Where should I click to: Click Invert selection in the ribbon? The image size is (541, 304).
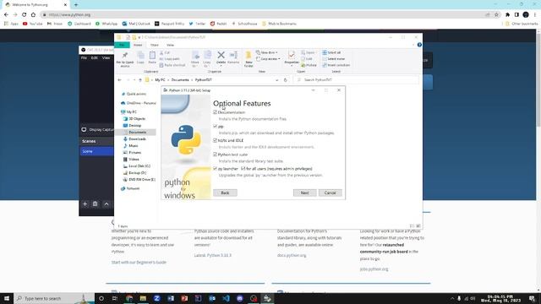(336, 65)
